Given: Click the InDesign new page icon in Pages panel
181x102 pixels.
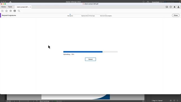Looking at the screenshot, I should coord(174,101).
